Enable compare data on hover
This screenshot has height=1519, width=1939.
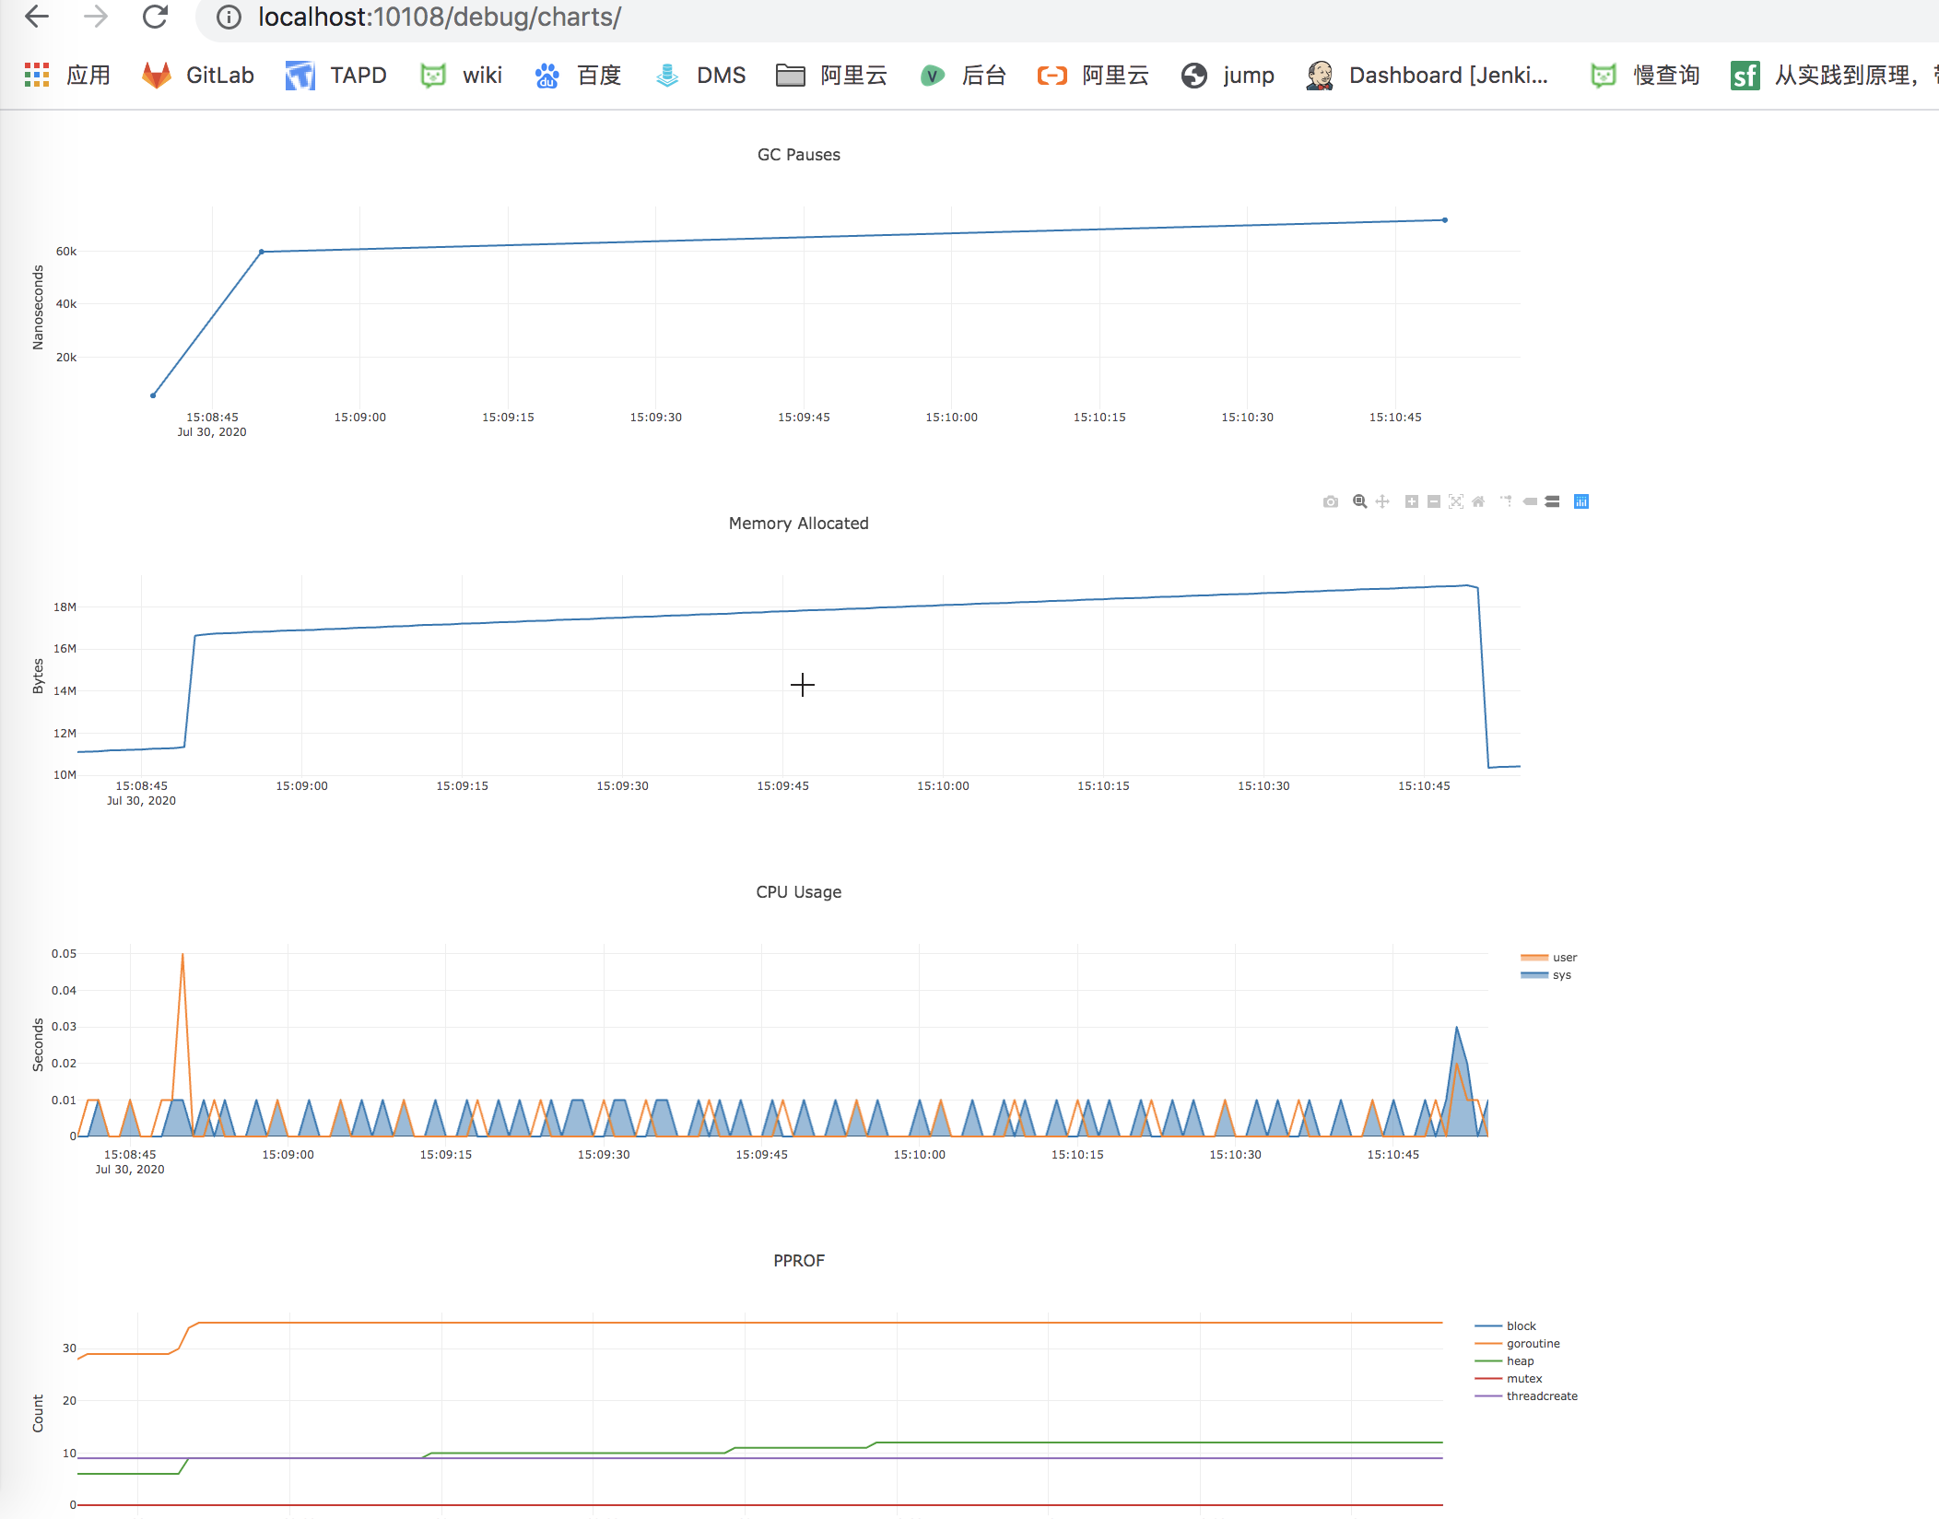pyautogui.click(x=1553, y=501)
